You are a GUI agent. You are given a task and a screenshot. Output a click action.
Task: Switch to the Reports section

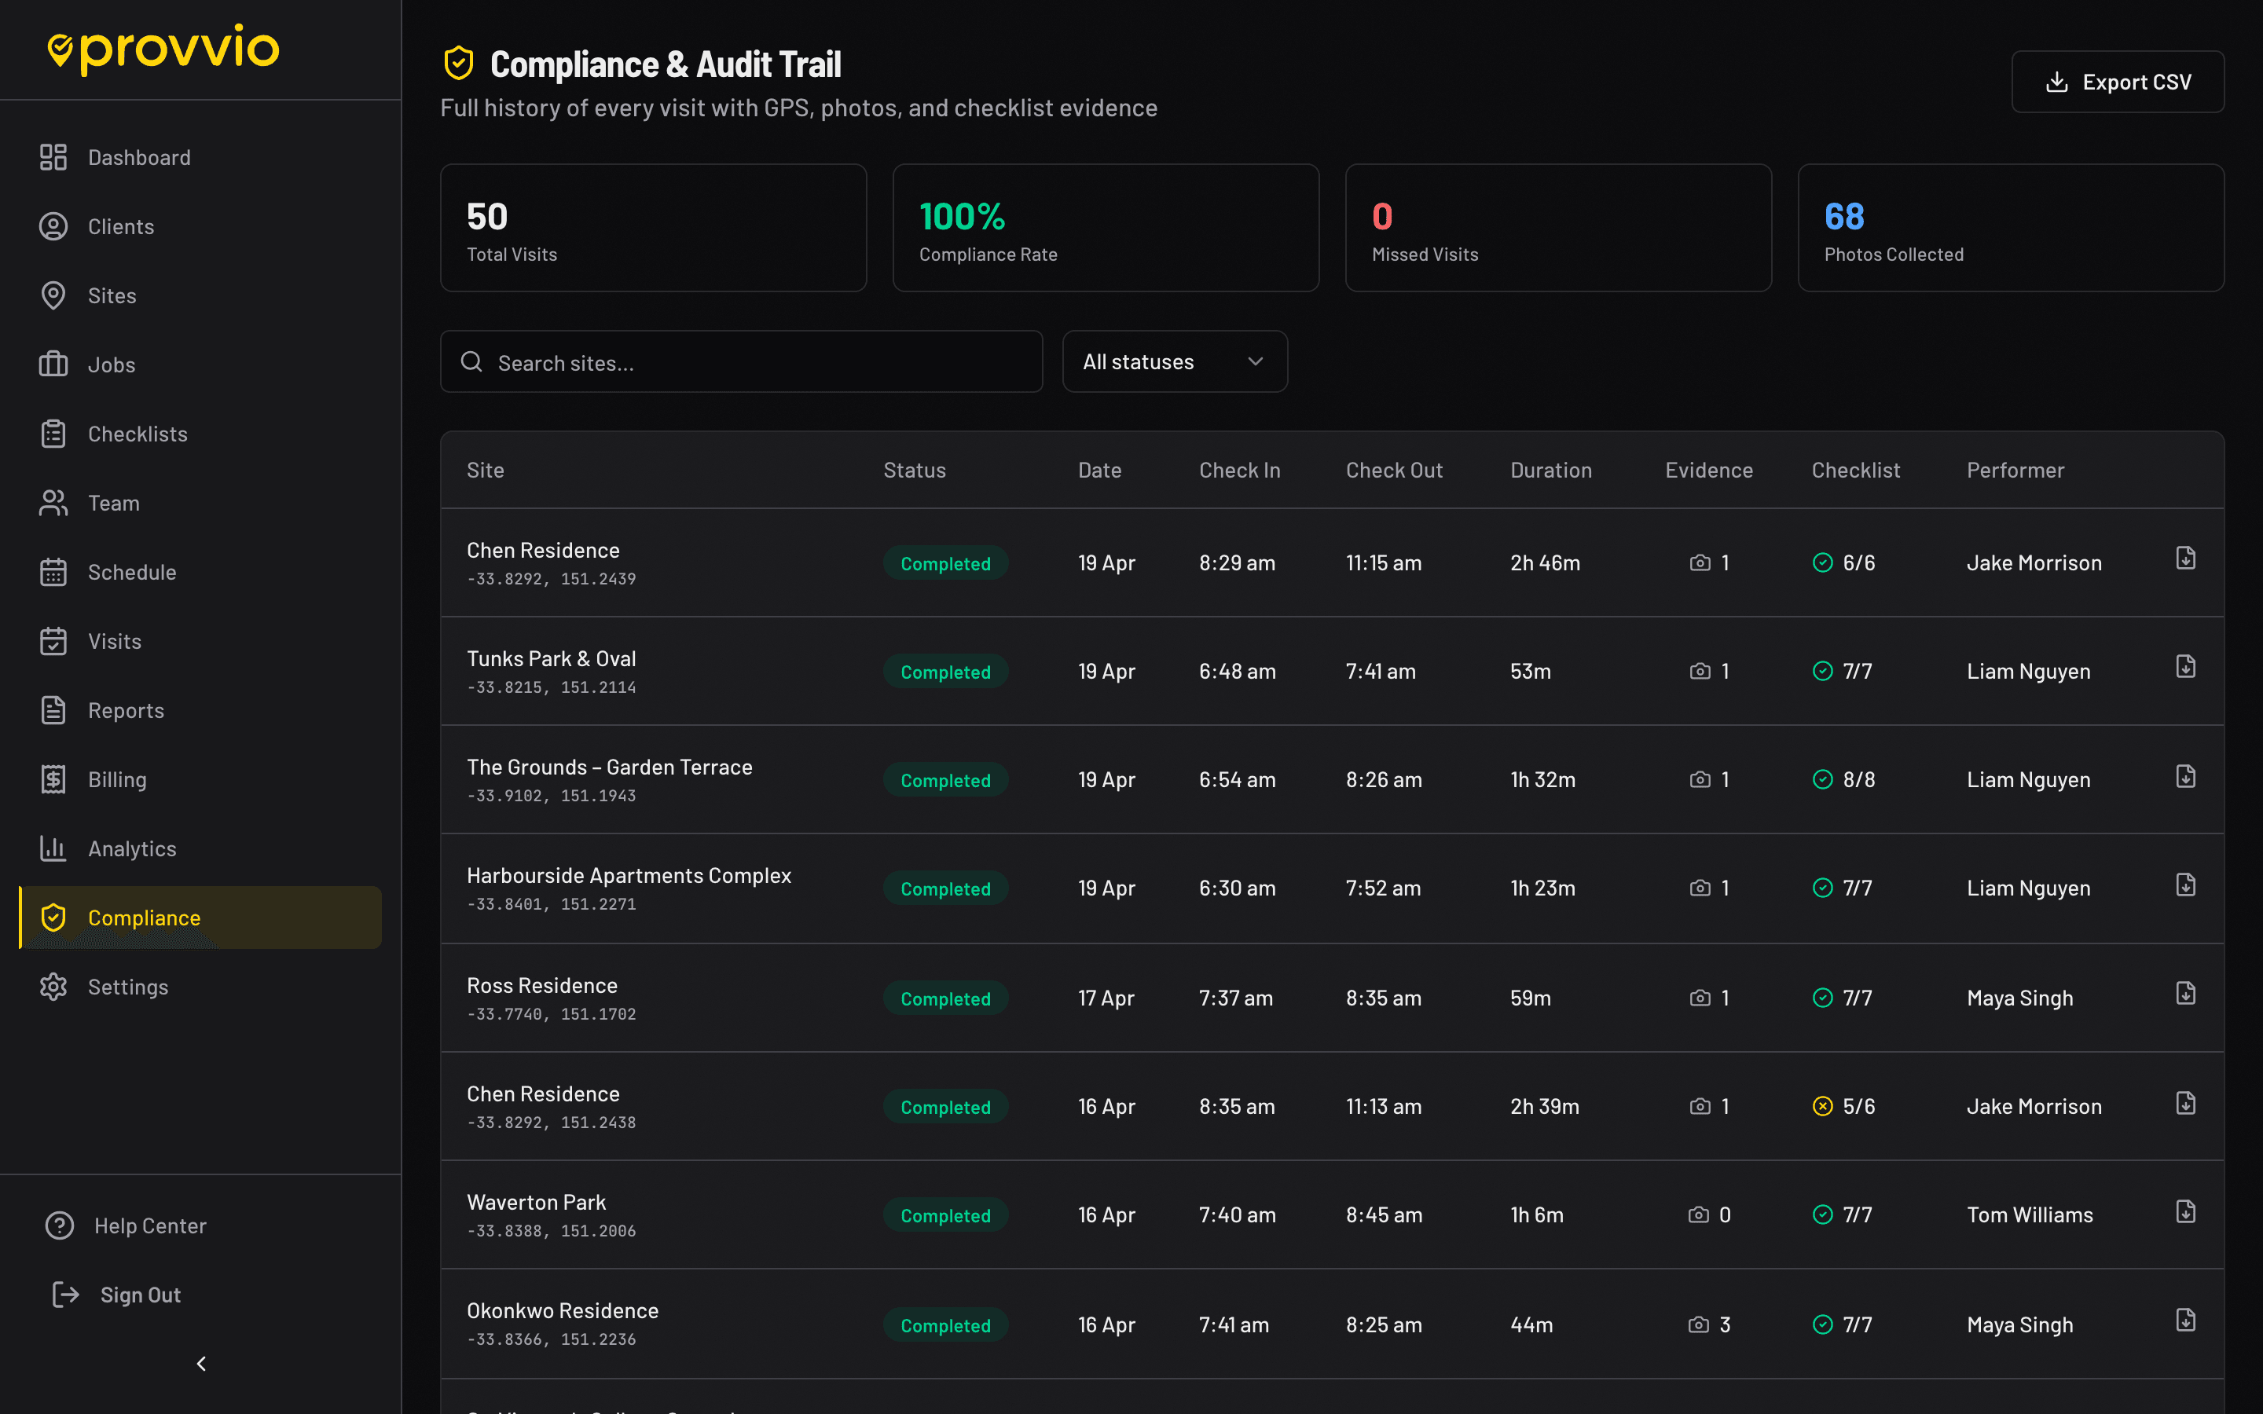click(125, 710)
